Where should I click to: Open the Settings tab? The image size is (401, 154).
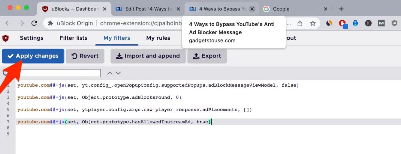coord(32,38)
